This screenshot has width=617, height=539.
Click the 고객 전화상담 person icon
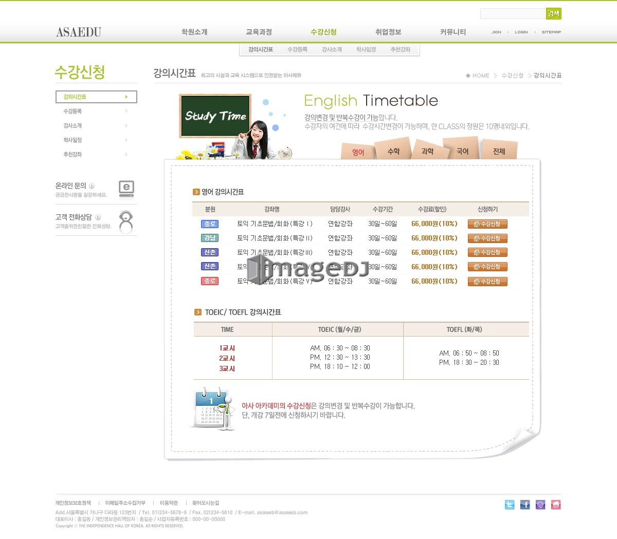tap(126, 222)
